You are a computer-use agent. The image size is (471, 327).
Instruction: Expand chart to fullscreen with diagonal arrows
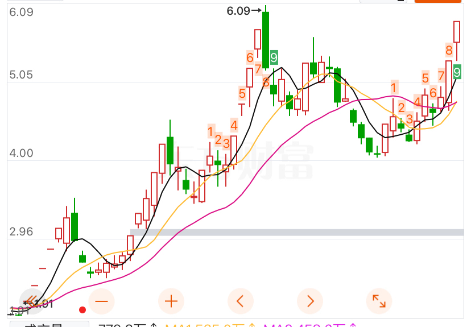tap(379, 301)
